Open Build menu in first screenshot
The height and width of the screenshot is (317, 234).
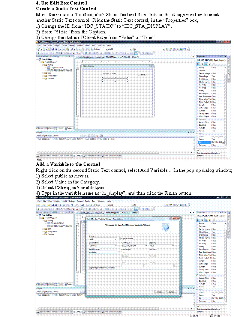(x=64, y=45)
